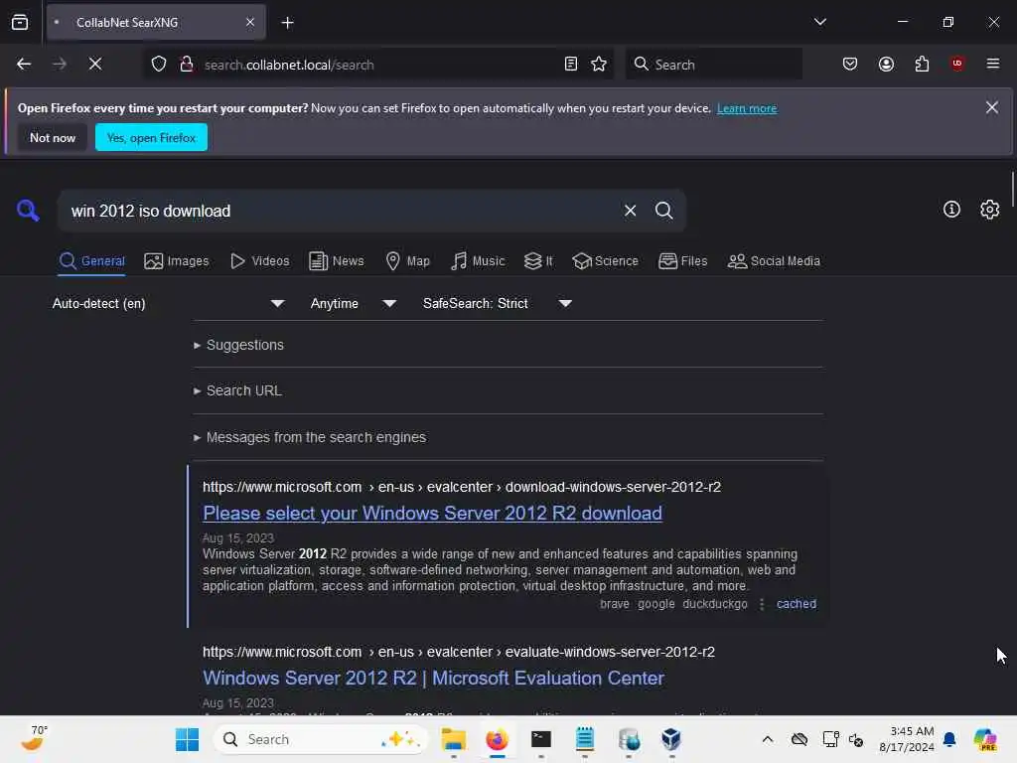Switch to the Files category
Viewport: 1017px width, 763px height.
[682, 261]
